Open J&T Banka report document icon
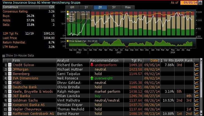This screenshot has height=116, width=204. click(10, 96)
